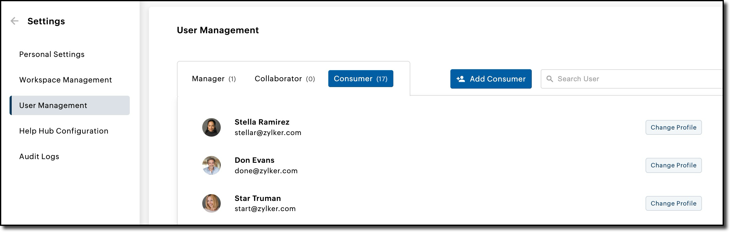View Audit Logs

click(39, 157)
